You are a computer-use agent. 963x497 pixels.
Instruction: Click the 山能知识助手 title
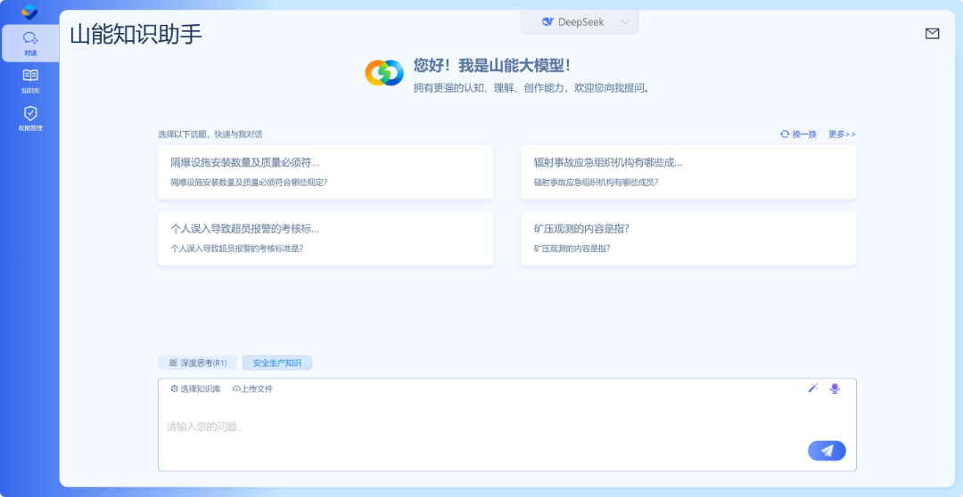pyautogui.click(x=136, y=35)
